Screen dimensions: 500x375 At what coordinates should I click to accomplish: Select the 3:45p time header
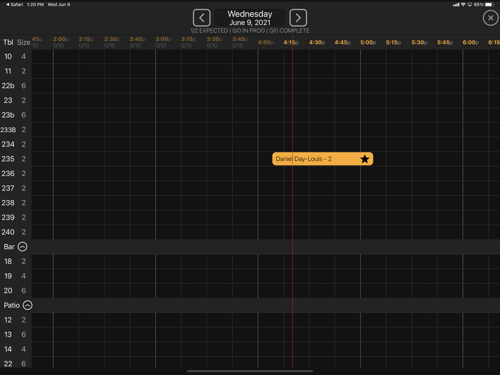[240, 39]
